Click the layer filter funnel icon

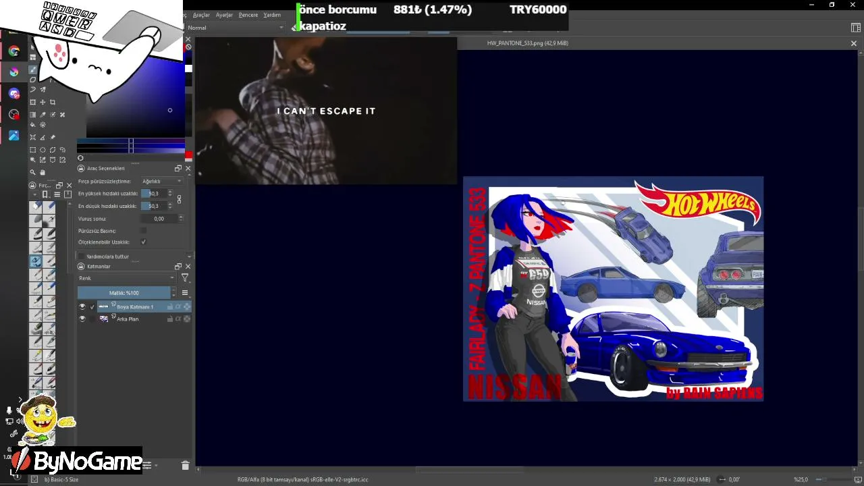pos(185,278)
